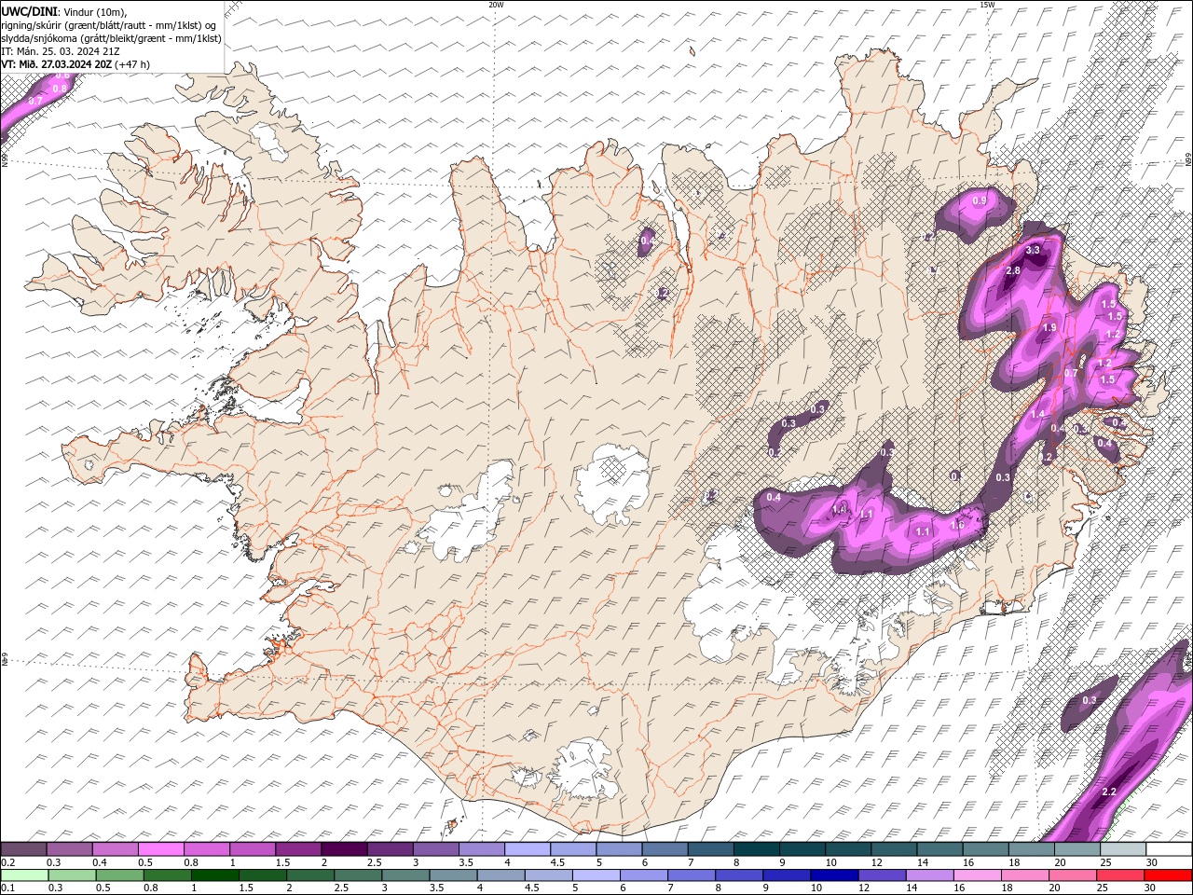Select the rain legend swatch starting at 2
This screenshot has width=1193, height=895.
pyautogui.click(x=310, y=874)
